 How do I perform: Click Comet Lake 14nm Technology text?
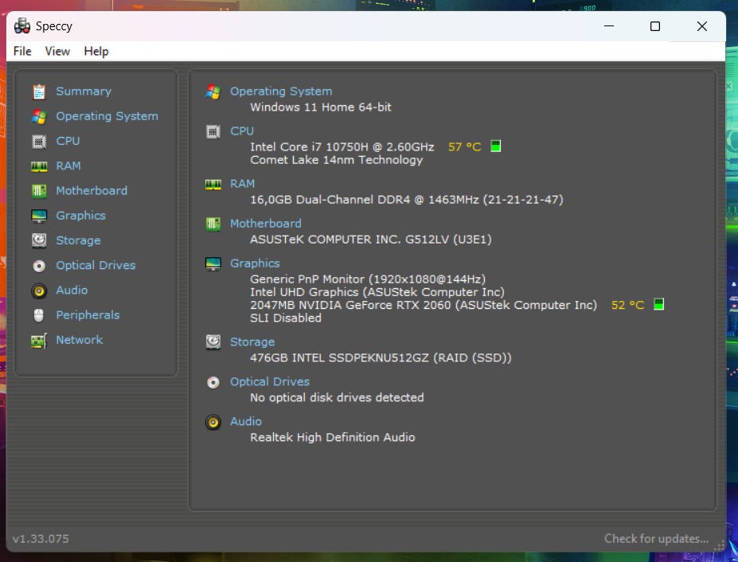click(x=336, y=160)
